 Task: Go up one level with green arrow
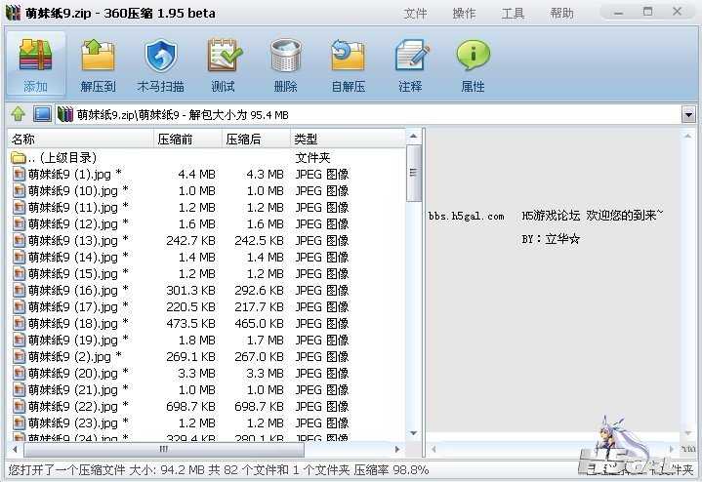(x=17, y=114)
